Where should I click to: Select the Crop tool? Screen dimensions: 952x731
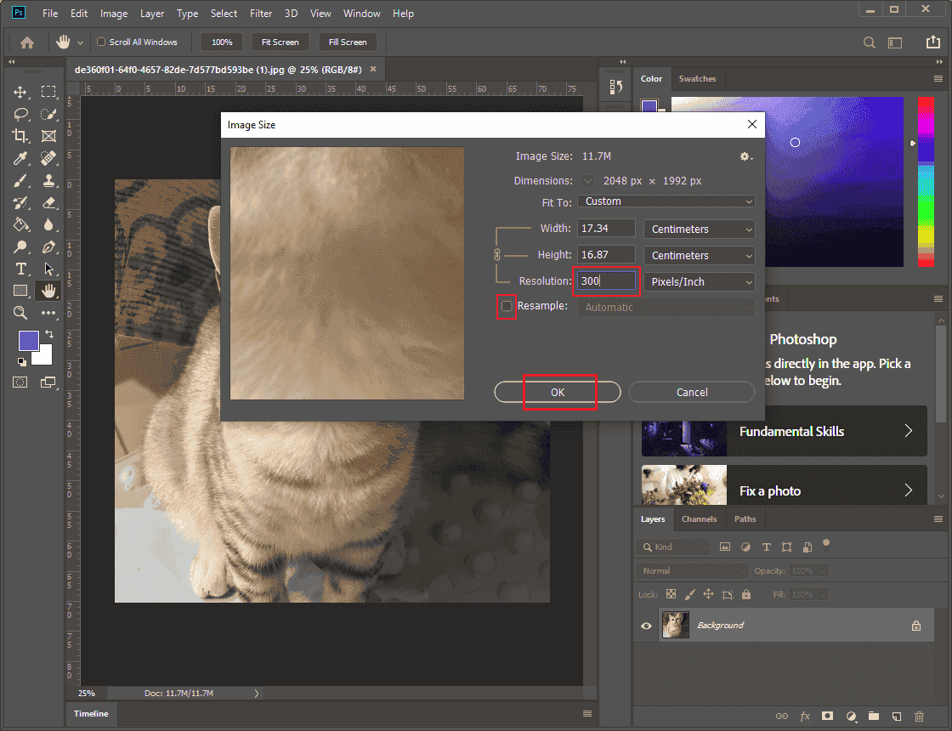20,136
